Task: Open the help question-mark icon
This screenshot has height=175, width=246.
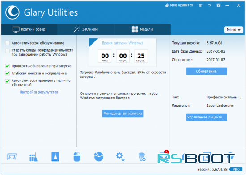Action: [218, 5]
